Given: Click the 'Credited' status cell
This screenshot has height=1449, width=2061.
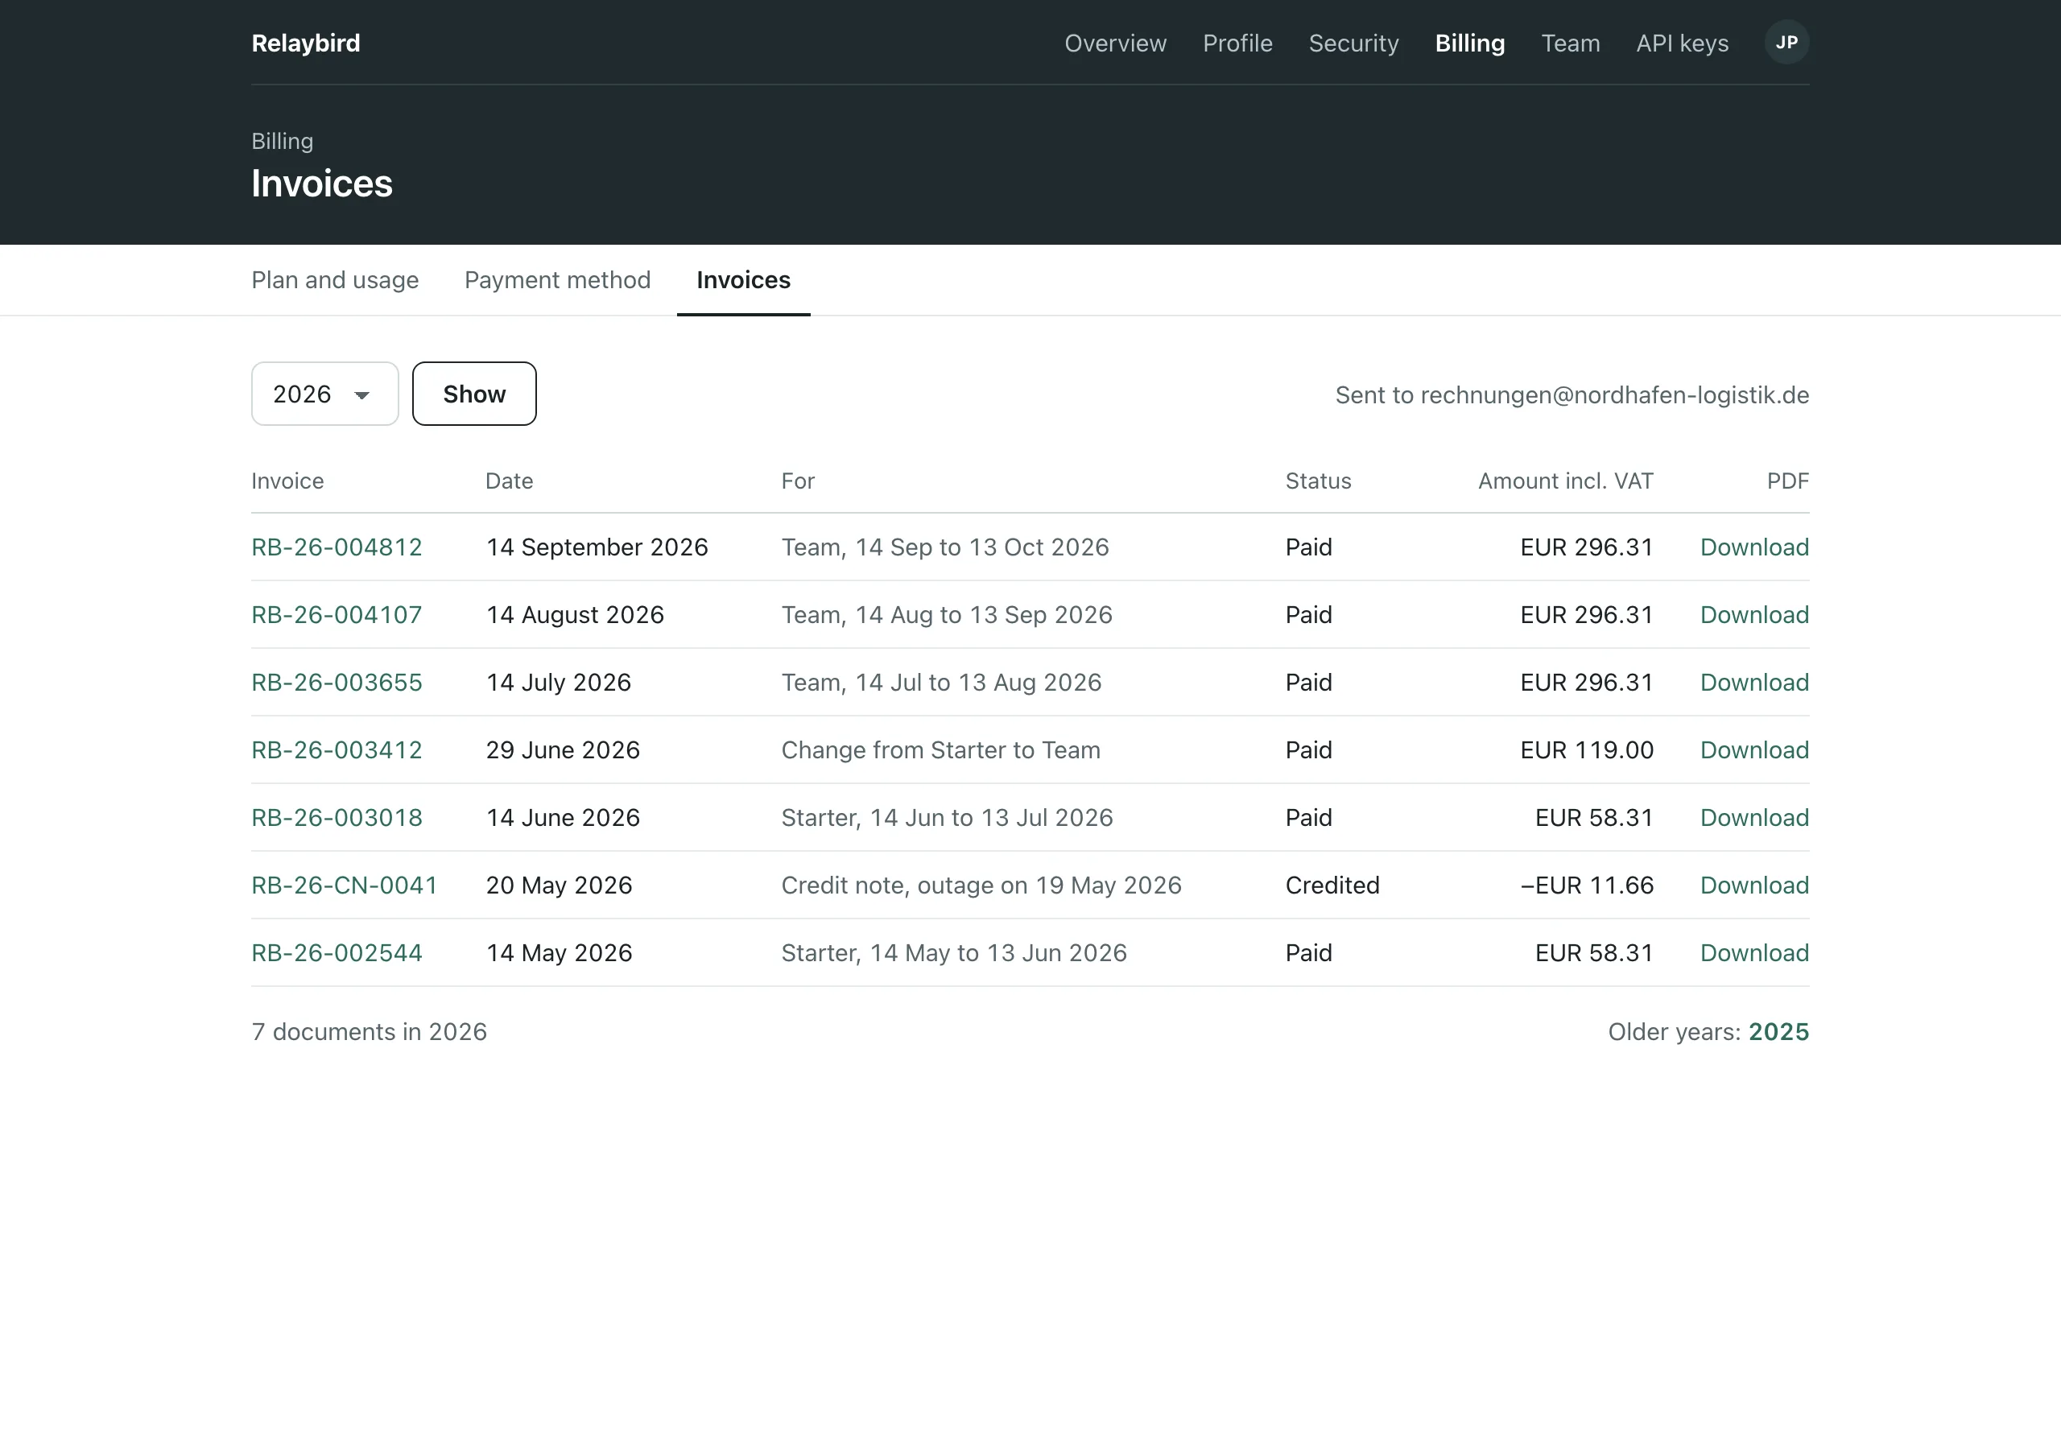Looking at the screenshot, I should click(x=1332, y=885).
